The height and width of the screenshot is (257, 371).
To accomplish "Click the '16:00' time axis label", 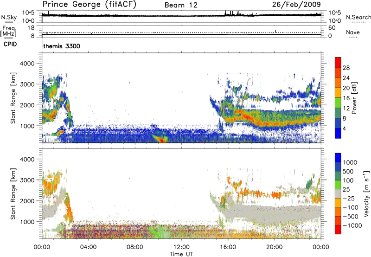I will (228, 247).
